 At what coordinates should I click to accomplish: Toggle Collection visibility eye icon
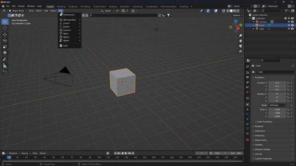point(289,18)
